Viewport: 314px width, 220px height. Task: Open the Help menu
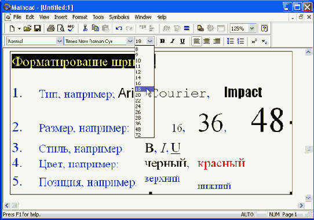(162, 17)
